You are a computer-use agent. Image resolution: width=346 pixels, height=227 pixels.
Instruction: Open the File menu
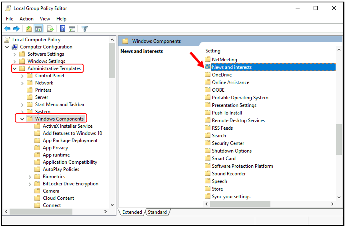pyautogui.click(x=10, y=19)
